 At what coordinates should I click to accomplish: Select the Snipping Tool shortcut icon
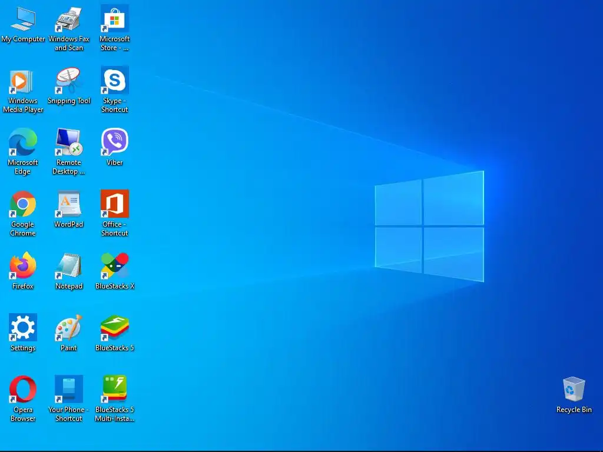click(68, 81)
